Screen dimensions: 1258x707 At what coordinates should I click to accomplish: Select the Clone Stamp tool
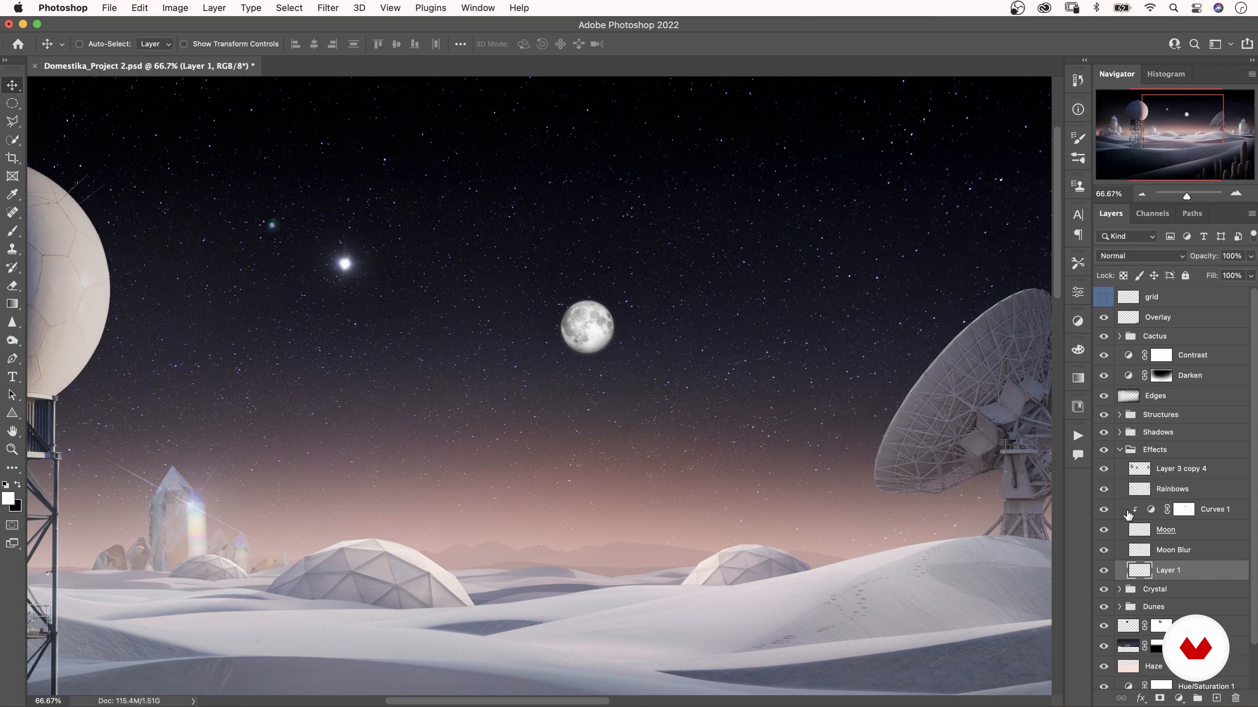(x=12, y=249)
